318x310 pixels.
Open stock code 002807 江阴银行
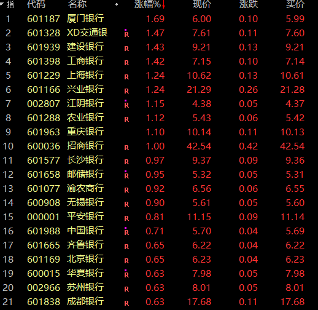coord(44,104)
